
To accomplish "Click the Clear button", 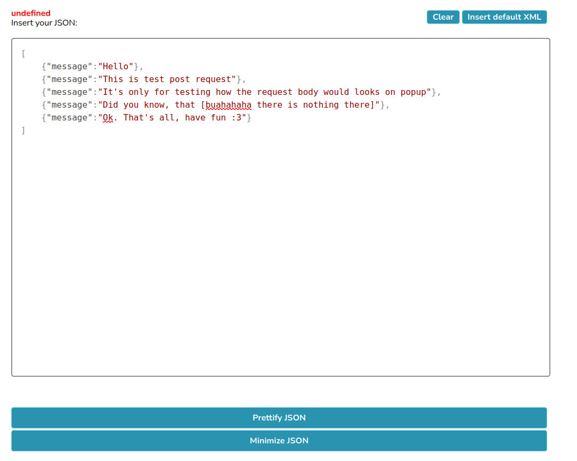I will pyautogui.click(x=443, y=17).
